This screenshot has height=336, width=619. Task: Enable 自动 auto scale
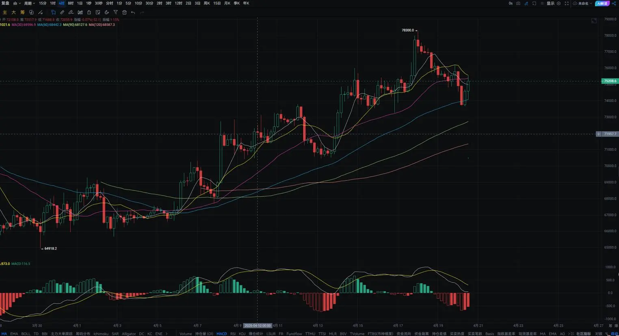tap(615, 334)
